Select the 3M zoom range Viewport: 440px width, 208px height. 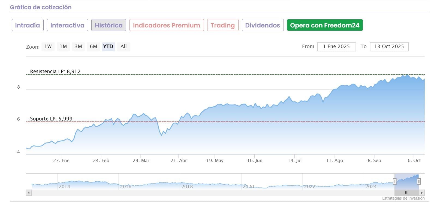(79, 46)
